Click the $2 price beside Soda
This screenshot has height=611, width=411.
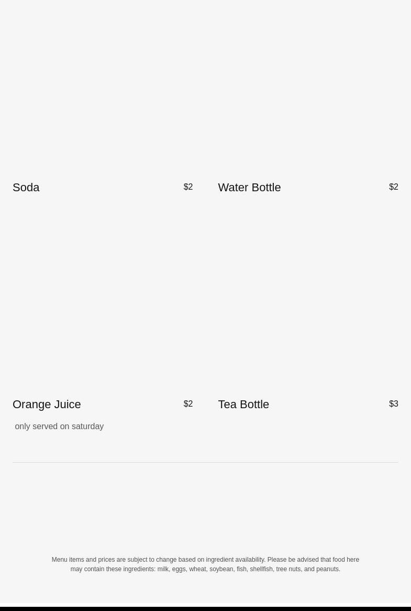point(188,187)
